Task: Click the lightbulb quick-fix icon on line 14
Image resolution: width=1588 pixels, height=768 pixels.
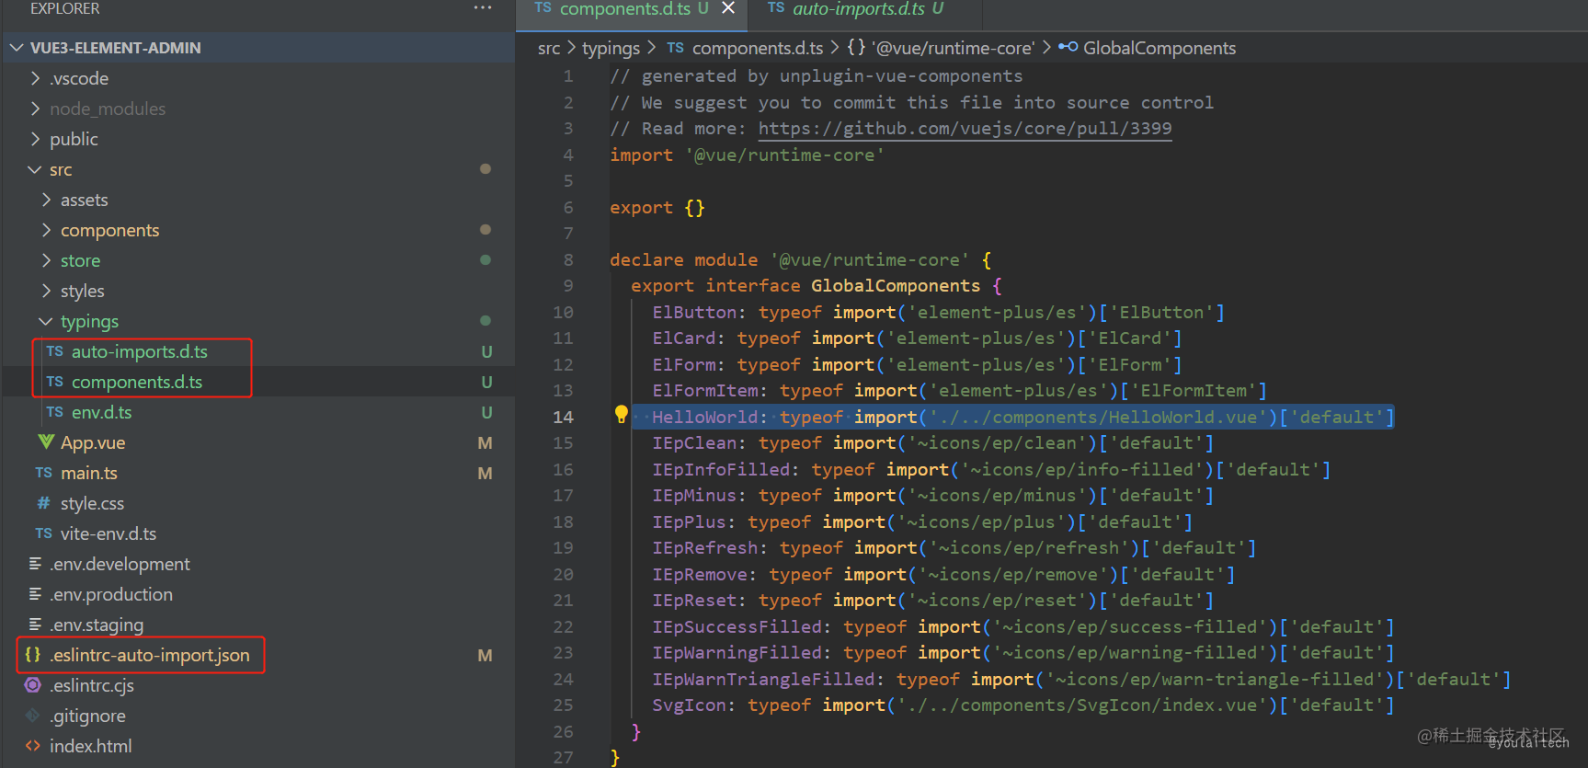Action: [x=621, y=415]
